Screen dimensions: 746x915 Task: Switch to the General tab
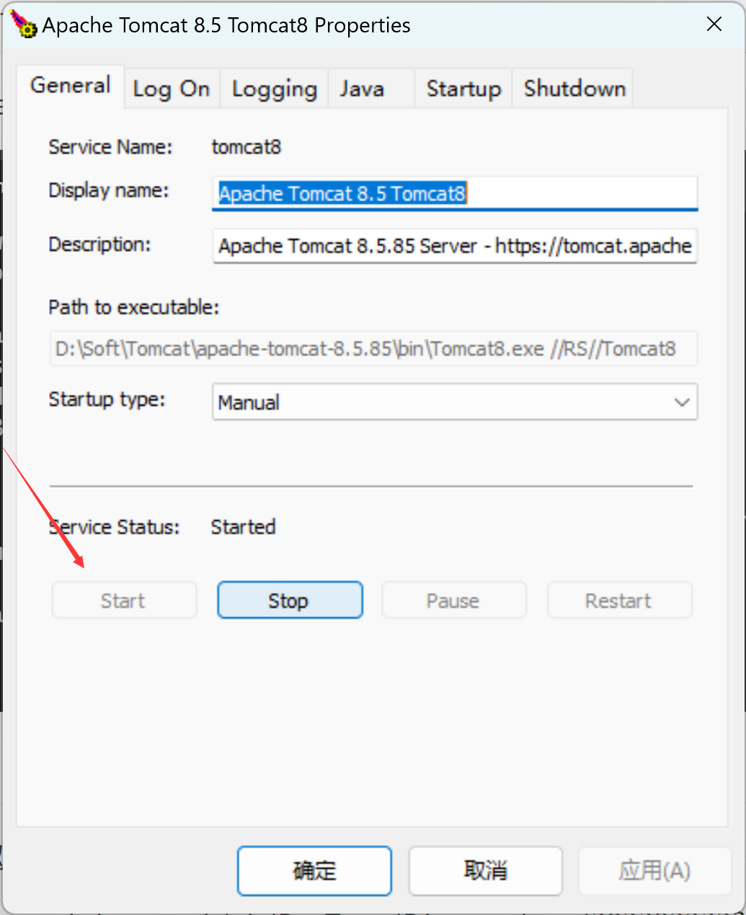71,86
